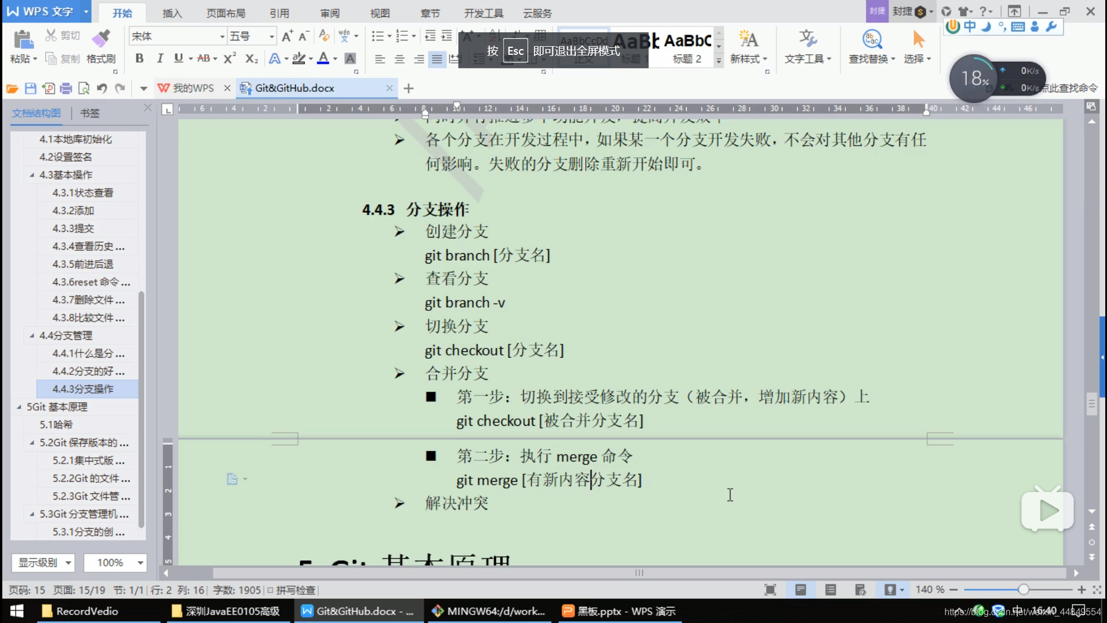The height and width of the screenshot is (623, 1107).
Task: Align text right
Action: click(x=419, y=59)
